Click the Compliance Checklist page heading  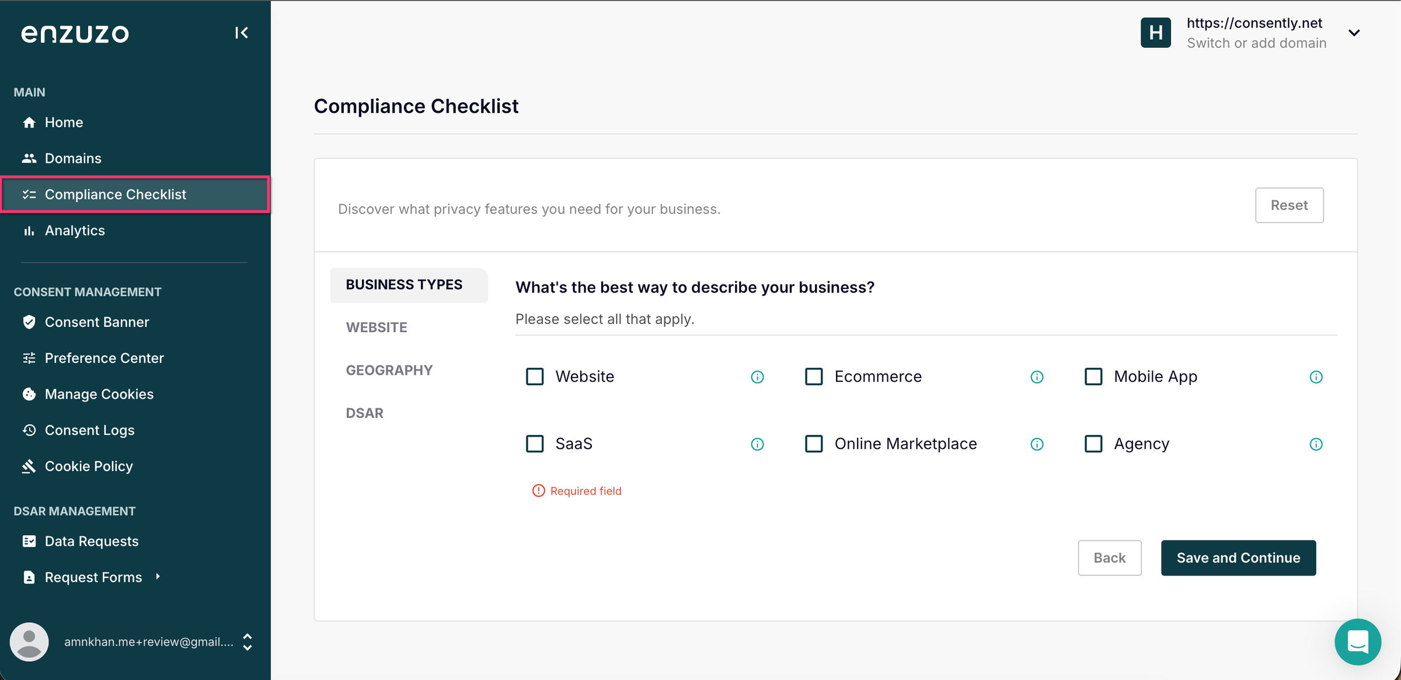pyautogui.click(x=416, y=106)
